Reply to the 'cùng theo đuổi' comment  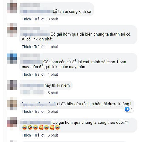click(39, 135)
